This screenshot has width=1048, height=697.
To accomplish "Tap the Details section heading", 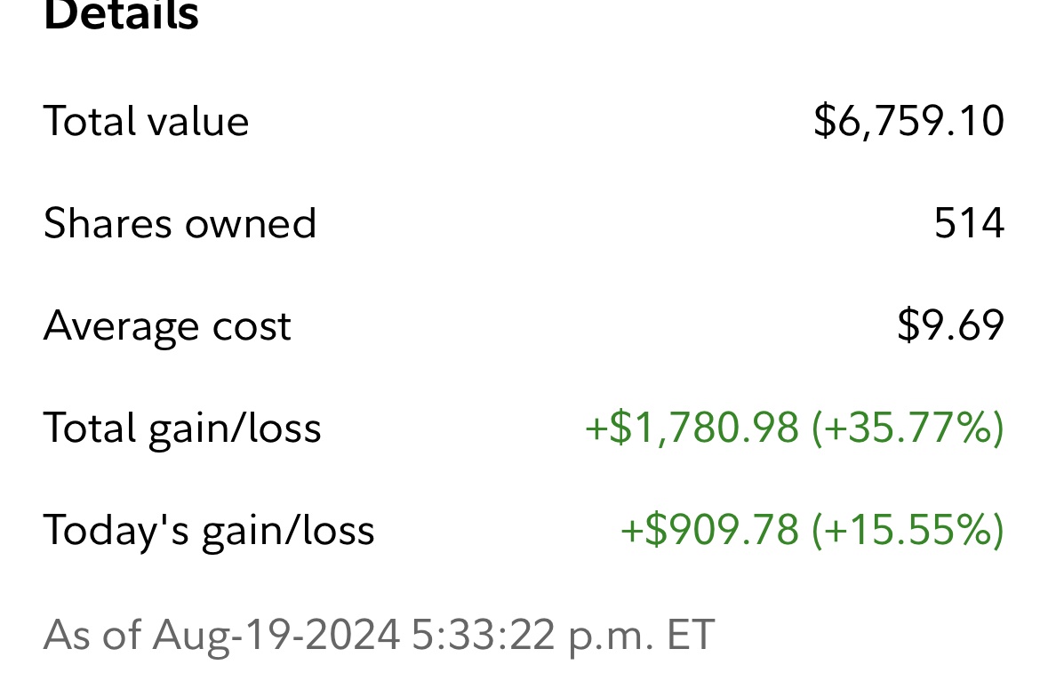I will coord(121,15).
